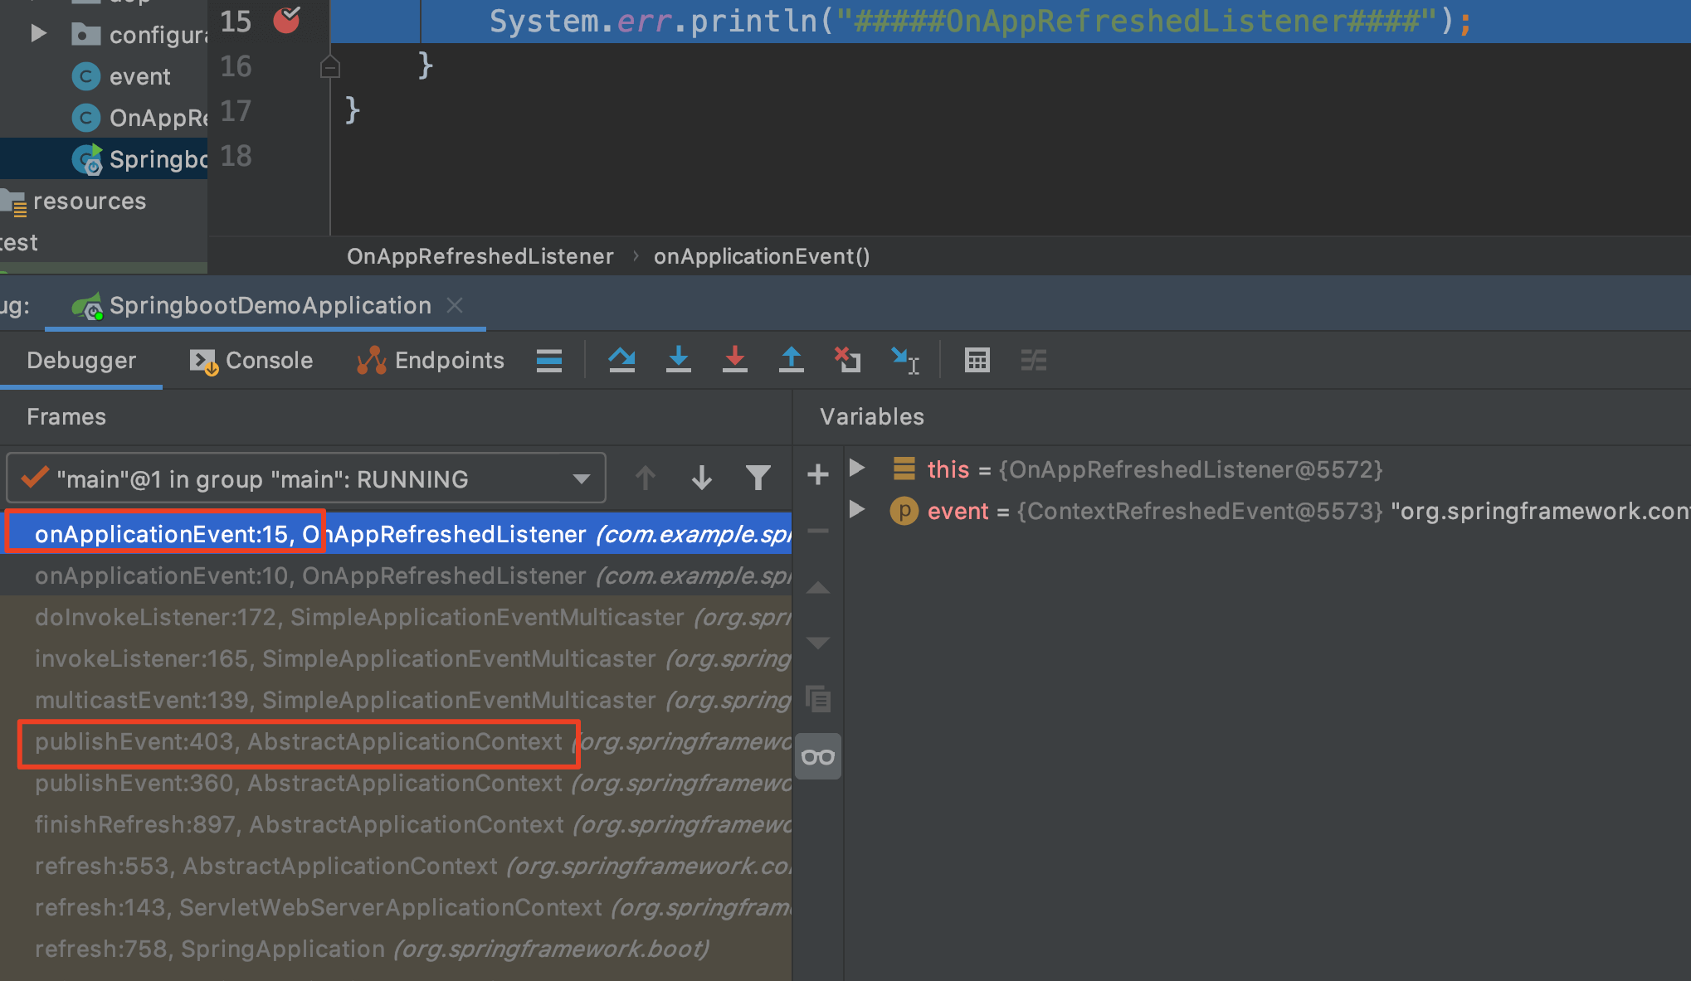Select the publishEvent:403 stack frame

(x=299, y=741)
